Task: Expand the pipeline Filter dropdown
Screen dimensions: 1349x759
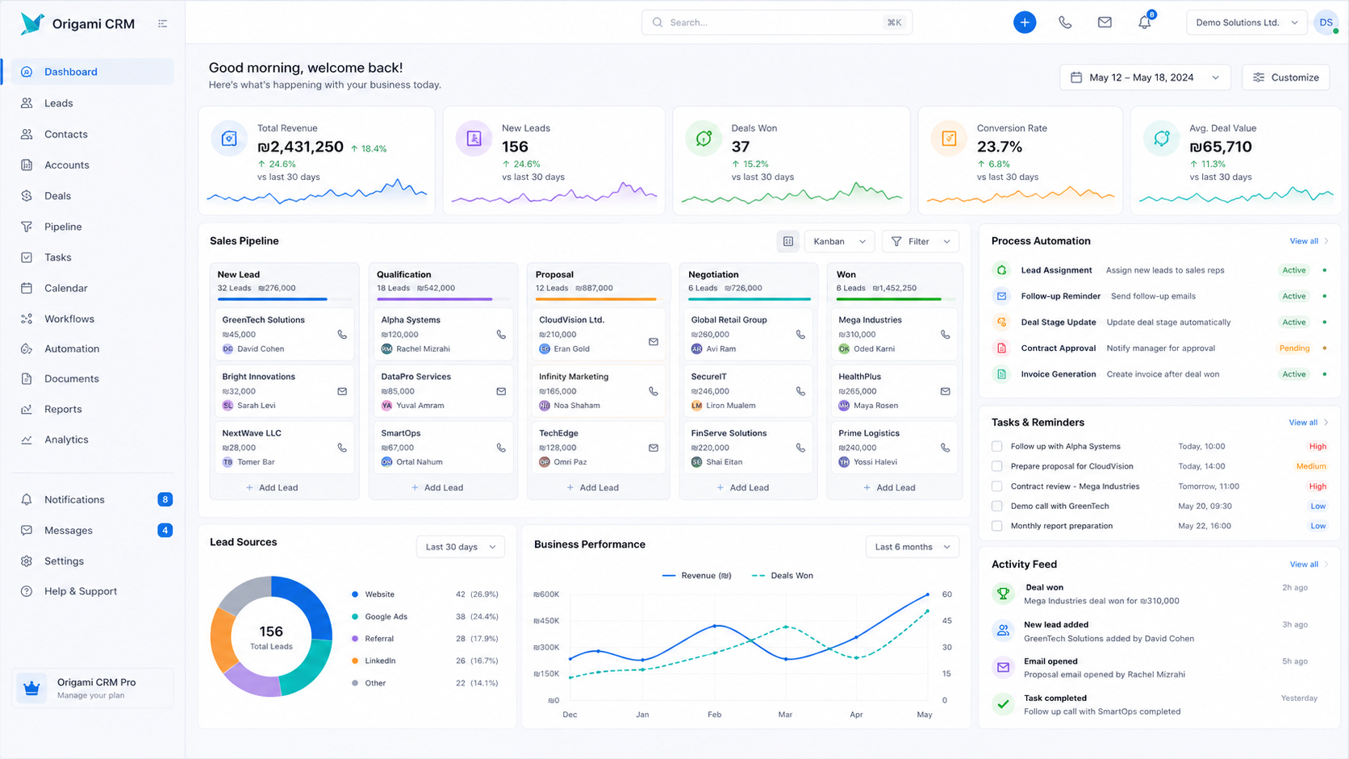Action: 921,241
